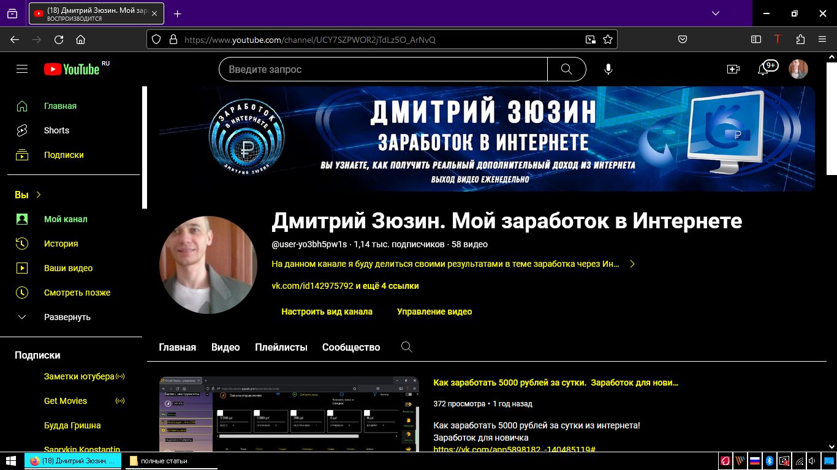Click the red T extension icon
Image resolution: width=837 pixels, height=470 pixels.
[x=778, y=39]
